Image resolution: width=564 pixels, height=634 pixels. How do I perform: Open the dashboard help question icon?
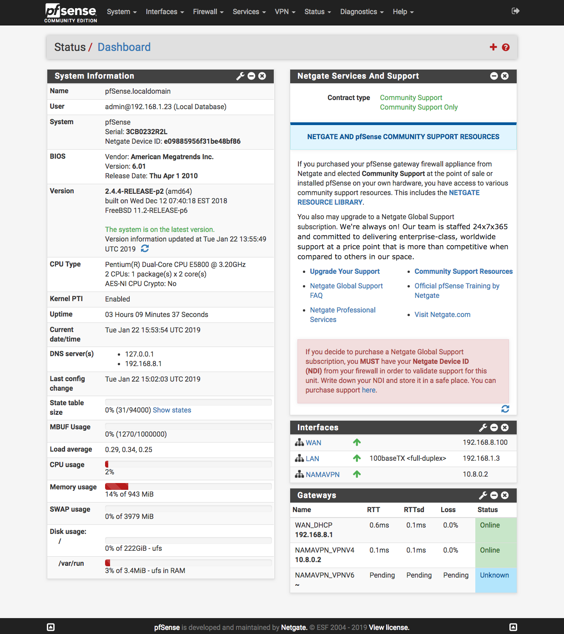506,47
